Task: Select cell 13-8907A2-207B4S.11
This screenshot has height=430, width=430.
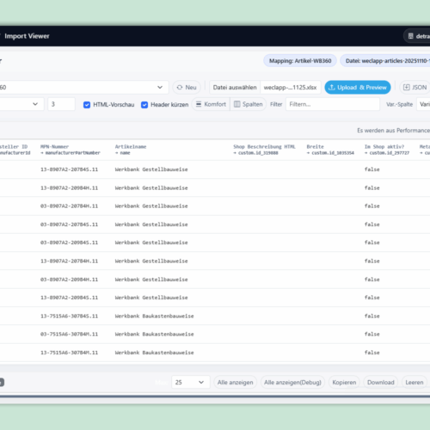Action: 69,169
